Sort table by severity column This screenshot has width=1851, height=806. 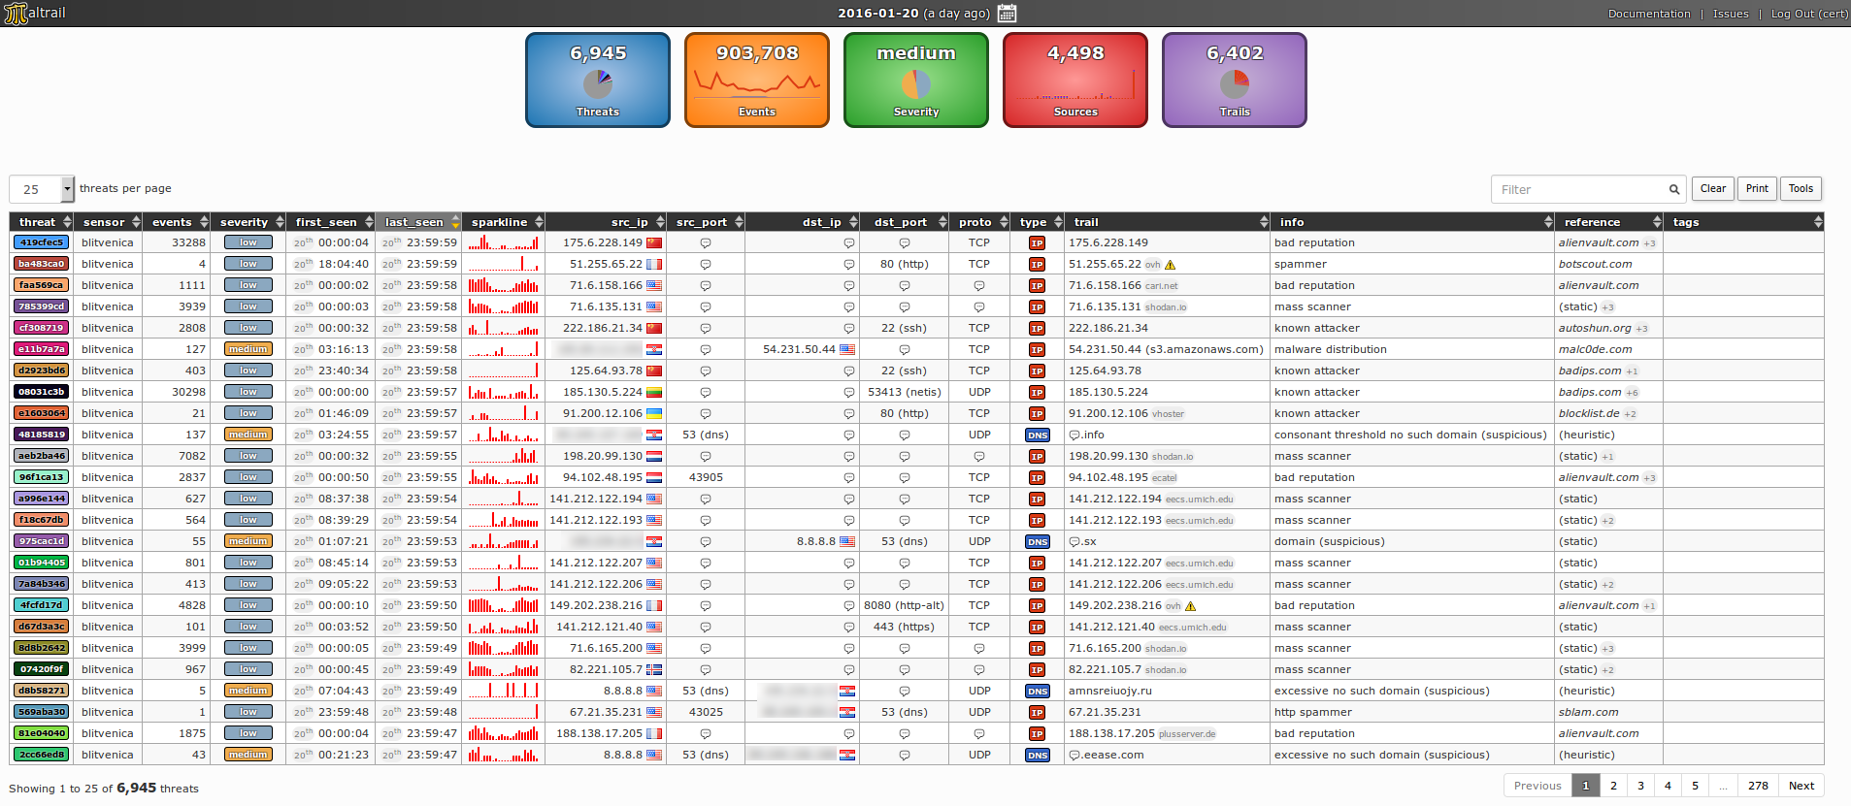[x=251, y=222]
